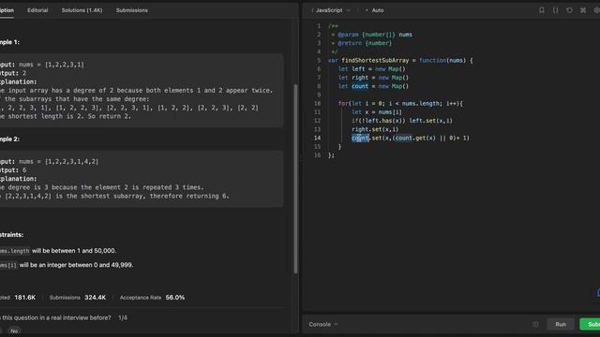Open the JavaScript language dropdown
600x337 pixels.
coord(331,10)
